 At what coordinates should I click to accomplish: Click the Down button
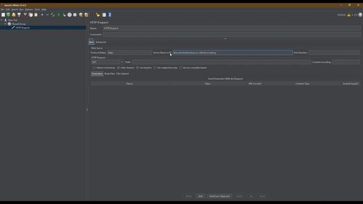(263, 196)
